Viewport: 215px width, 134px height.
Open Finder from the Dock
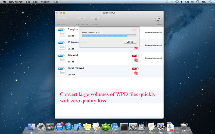32,126
